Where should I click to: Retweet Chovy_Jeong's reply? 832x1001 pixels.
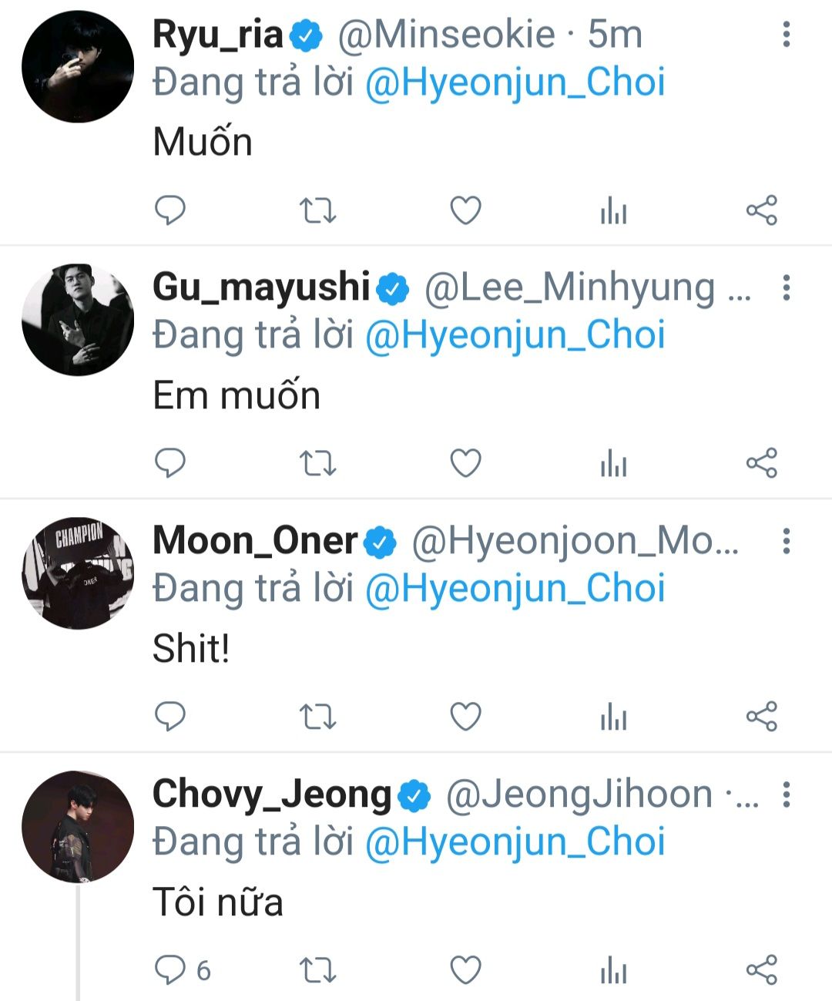(317, 969)
